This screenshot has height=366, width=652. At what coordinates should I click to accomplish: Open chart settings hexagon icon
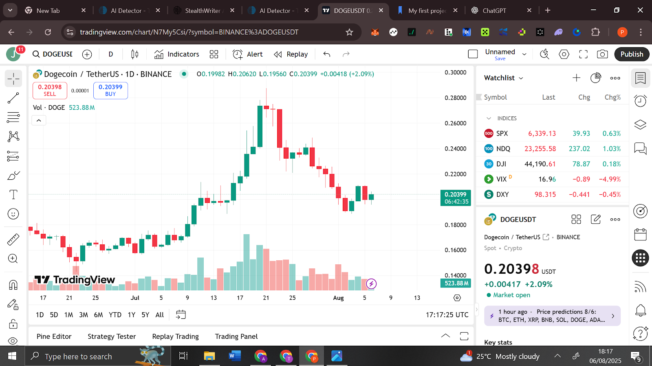click(x=564, y=54)
